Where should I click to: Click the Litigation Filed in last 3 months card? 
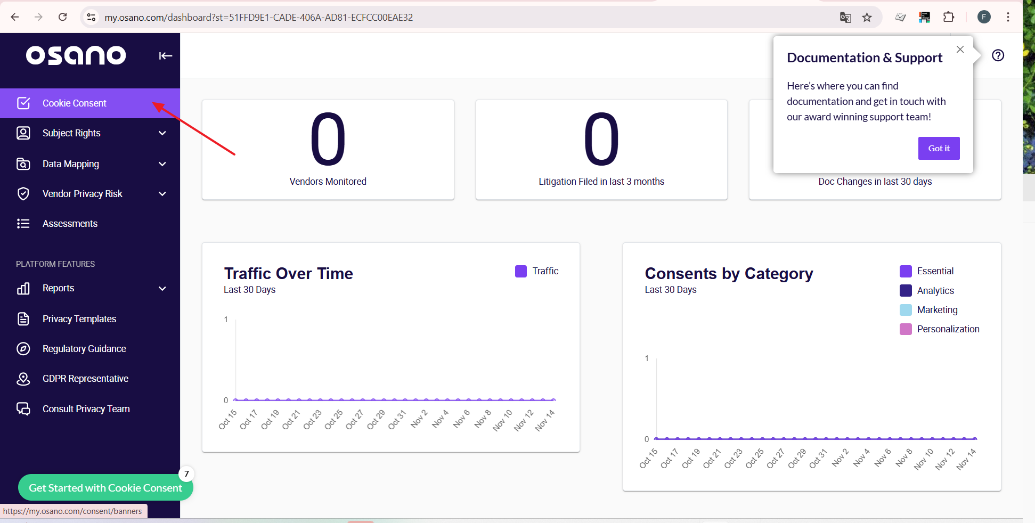coord(601,150)
